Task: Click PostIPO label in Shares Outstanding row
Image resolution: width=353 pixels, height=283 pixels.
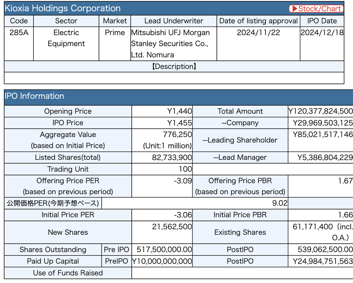Action: [x=240, y=250]
